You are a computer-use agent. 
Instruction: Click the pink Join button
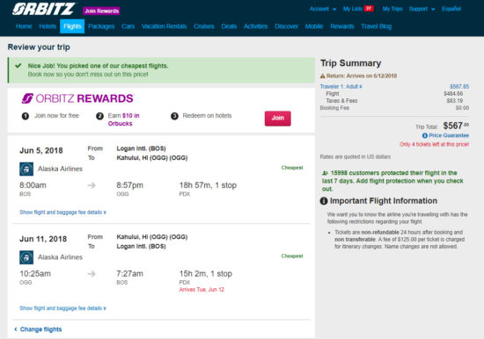pyautogui.click(x=278, y=119)
